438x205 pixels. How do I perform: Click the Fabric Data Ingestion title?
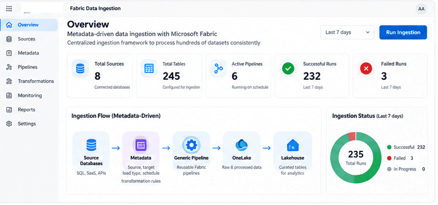click(x=95, y=9)
